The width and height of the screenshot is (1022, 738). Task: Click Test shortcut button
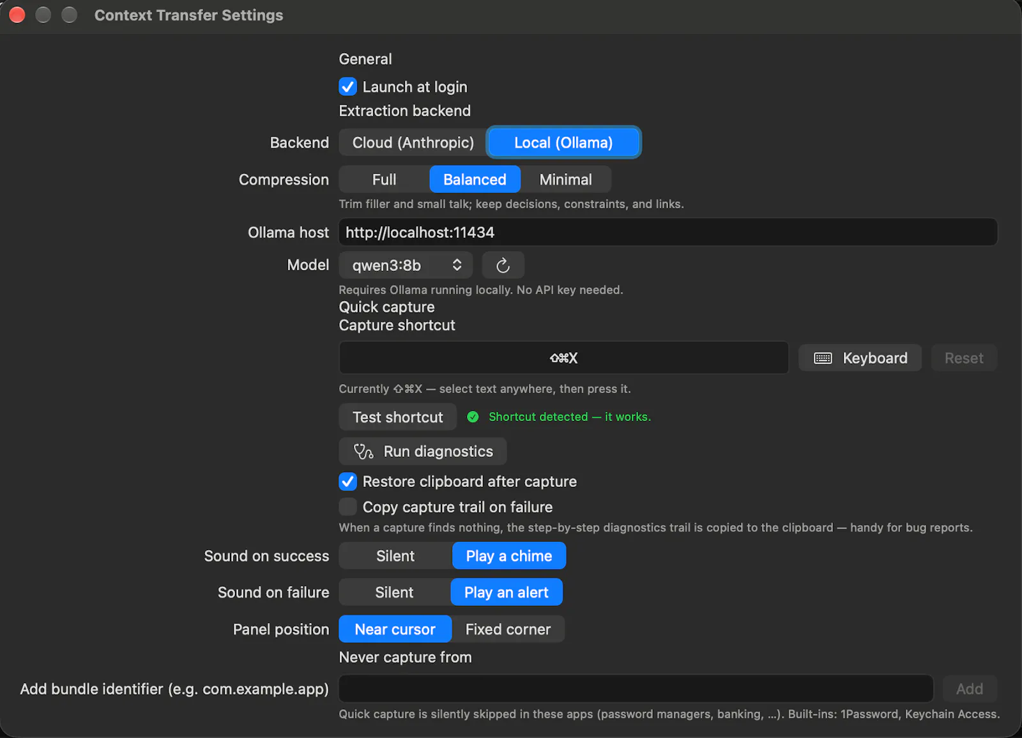pyautogui.click(x=397, y=417)
